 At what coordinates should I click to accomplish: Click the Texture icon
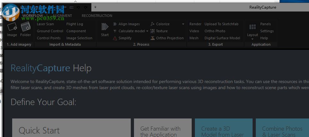click(x=152, y=31)
